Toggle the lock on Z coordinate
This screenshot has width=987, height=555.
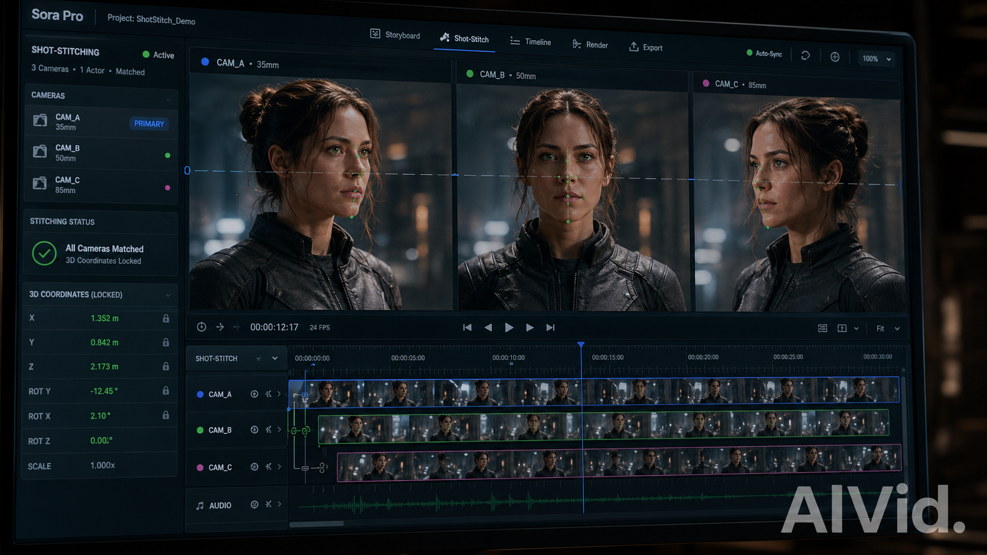tap(166, 366)
